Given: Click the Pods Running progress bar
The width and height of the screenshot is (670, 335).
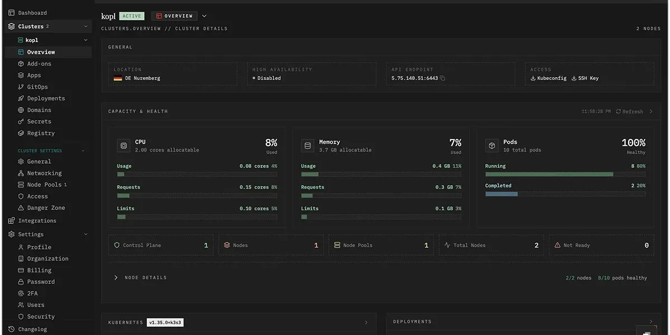Looking at the screenshot, I should tap(566, 174).
